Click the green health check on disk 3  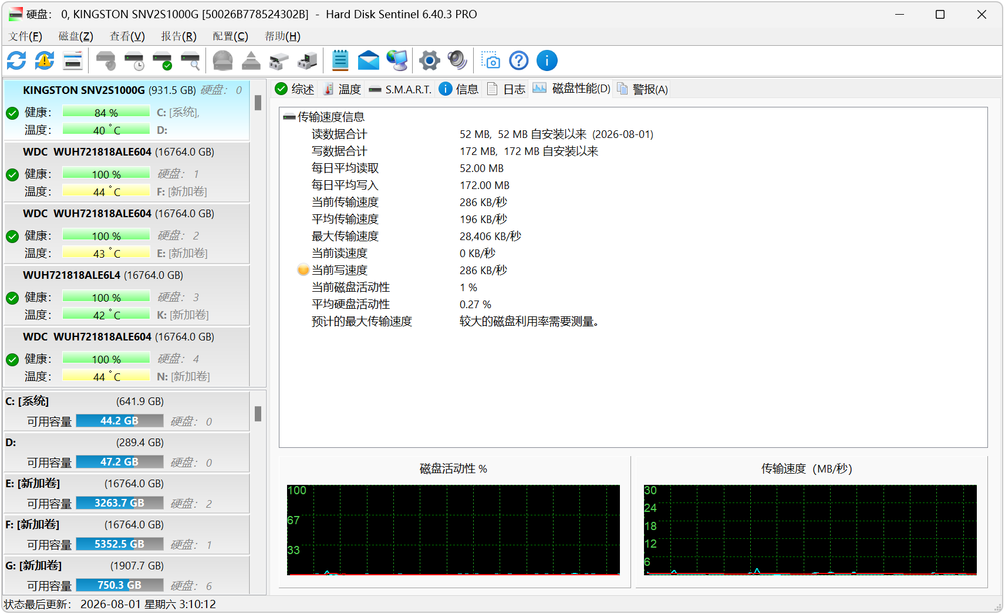(x=12, y=298)
